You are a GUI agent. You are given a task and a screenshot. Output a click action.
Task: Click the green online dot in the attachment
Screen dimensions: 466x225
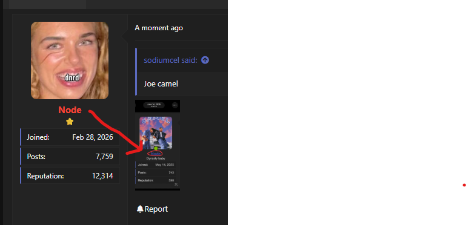(156, 148)
